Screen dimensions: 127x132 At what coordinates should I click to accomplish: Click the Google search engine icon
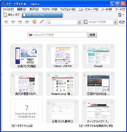(x=86, y=22)
